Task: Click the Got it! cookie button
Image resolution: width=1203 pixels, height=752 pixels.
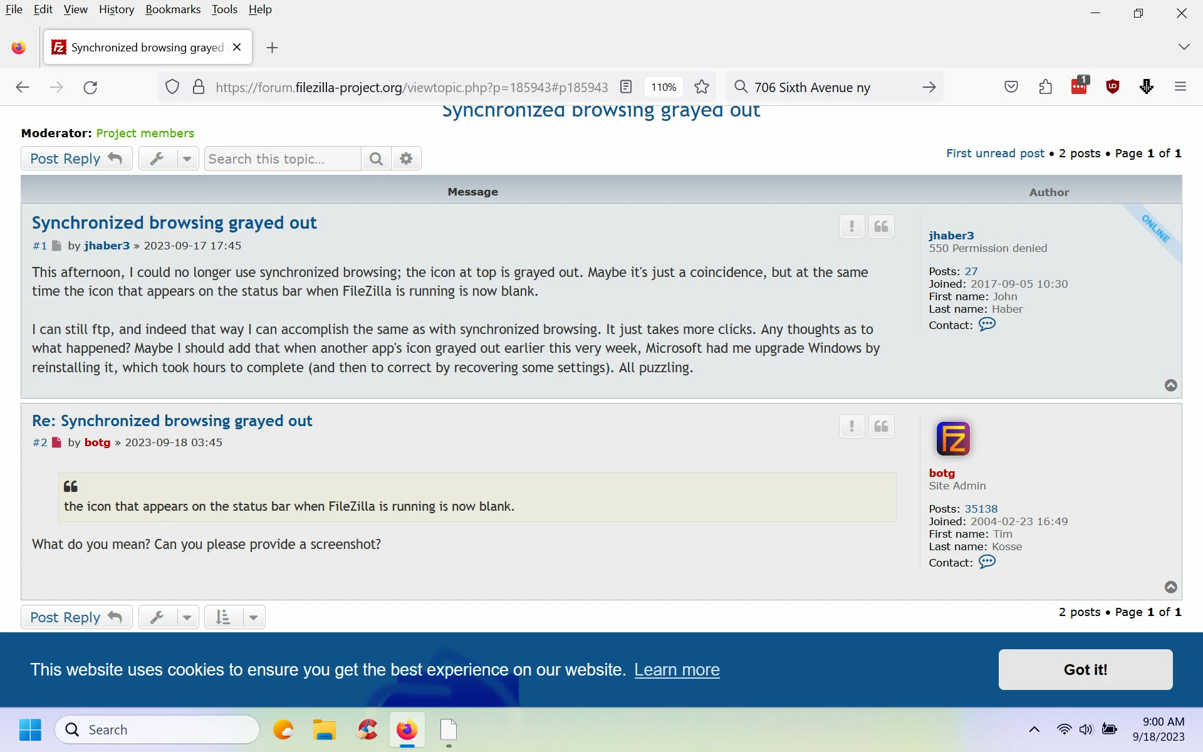Action: pos(1085,669)
